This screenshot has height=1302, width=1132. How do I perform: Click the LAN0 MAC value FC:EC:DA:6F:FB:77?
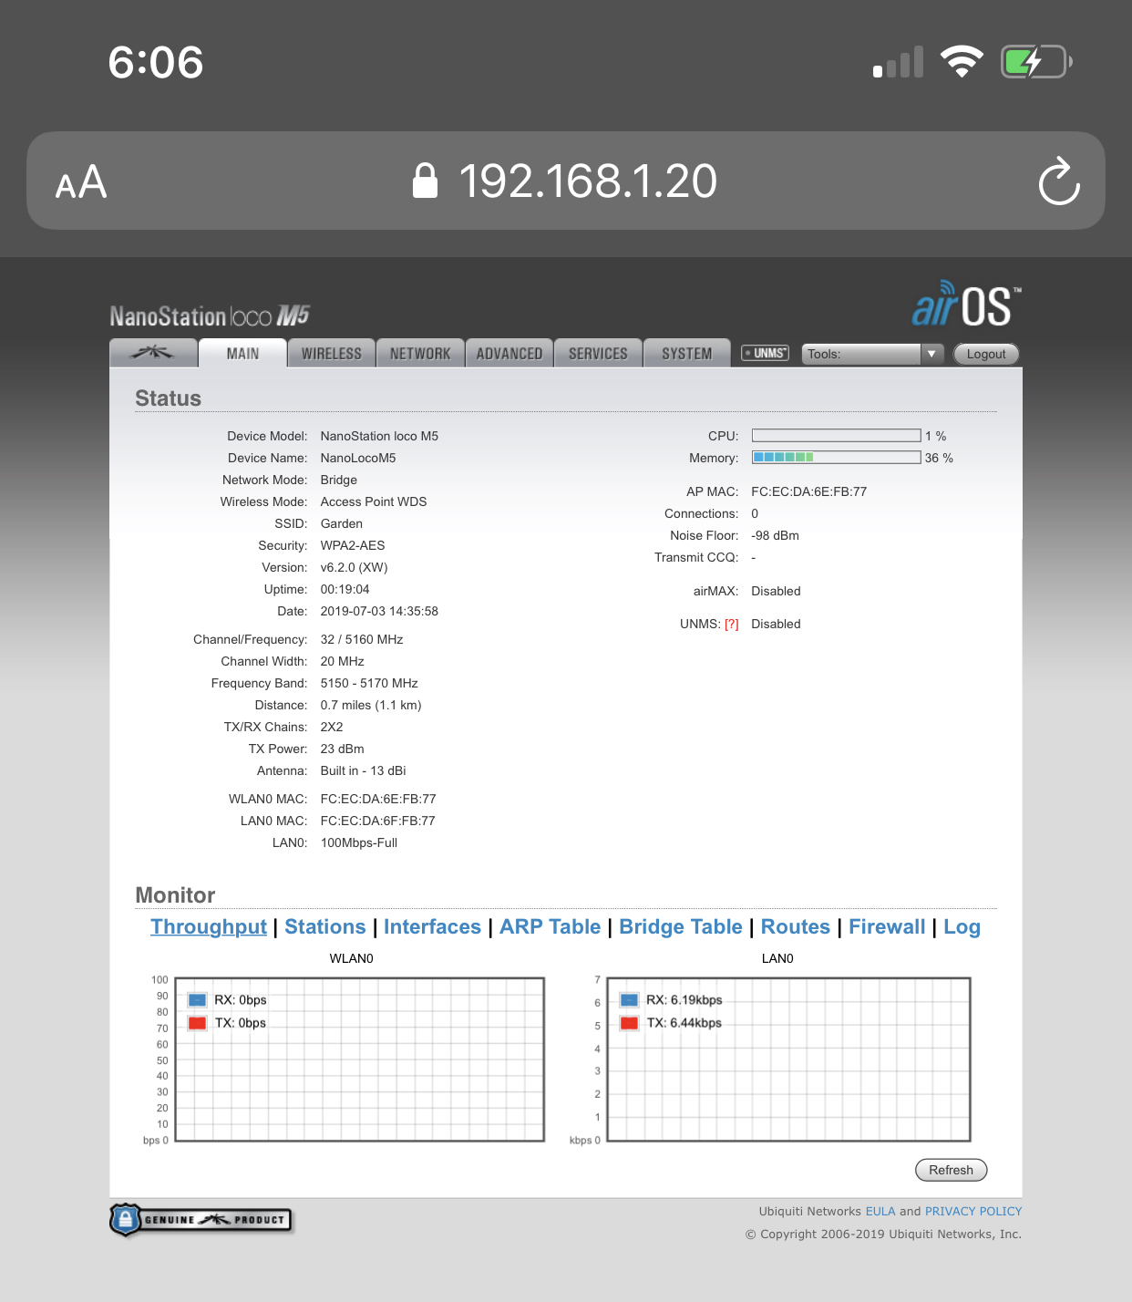[x=378, y=821]
